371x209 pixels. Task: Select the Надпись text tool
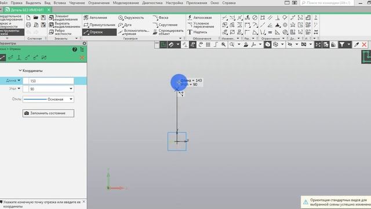(x=197, y=32)
